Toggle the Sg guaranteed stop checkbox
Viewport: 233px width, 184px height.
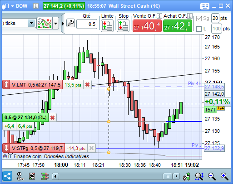(x=199, y=19)
